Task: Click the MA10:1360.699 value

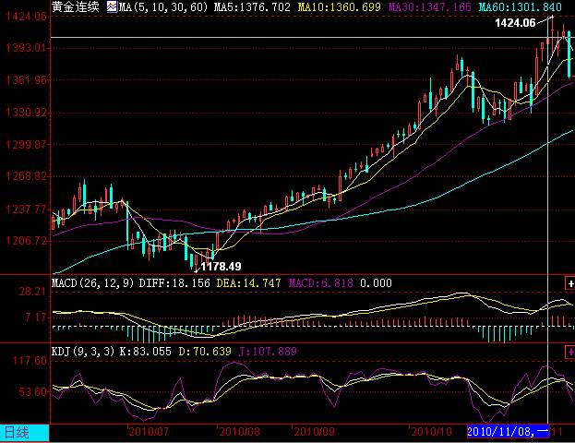Action: point(340,6)
